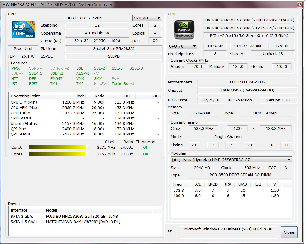Click the BIOS Date field 02/26/10
Screen dimensions: 306x244
[211, 100]
